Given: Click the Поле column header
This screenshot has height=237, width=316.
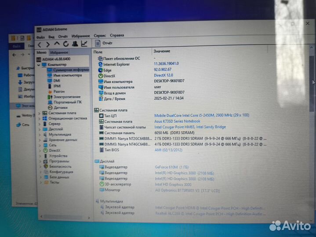Looking at the screenshot, I should coord(98,51).
